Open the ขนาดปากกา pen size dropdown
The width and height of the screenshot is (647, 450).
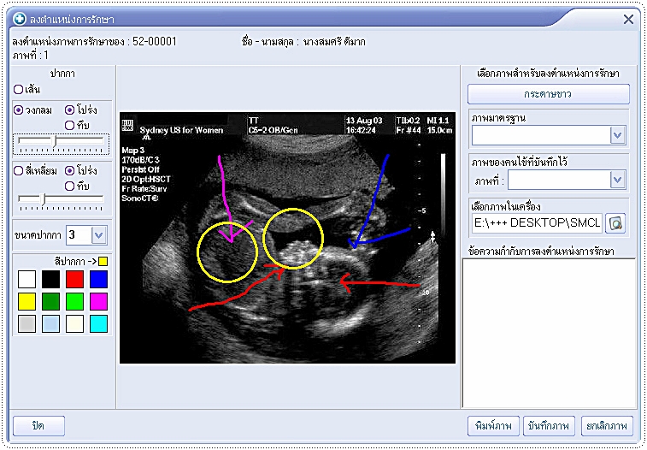(98, 235)
